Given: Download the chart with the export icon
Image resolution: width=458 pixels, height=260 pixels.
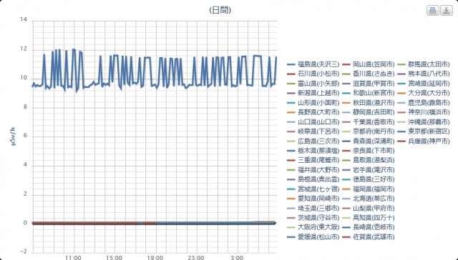Looking at the screenshot, I should tap(447, 11).
